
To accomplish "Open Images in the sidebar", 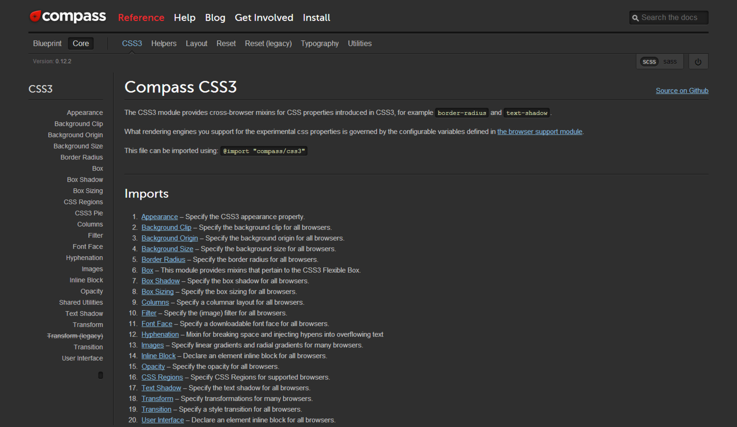I will [92, 269].
